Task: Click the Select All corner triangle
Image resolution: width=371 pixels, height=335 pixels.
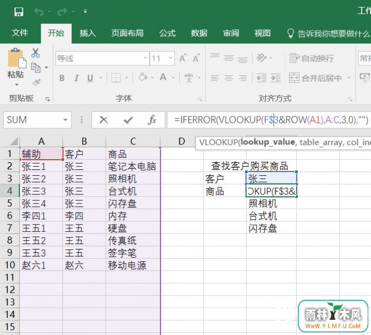Action: tap(14, 141)
